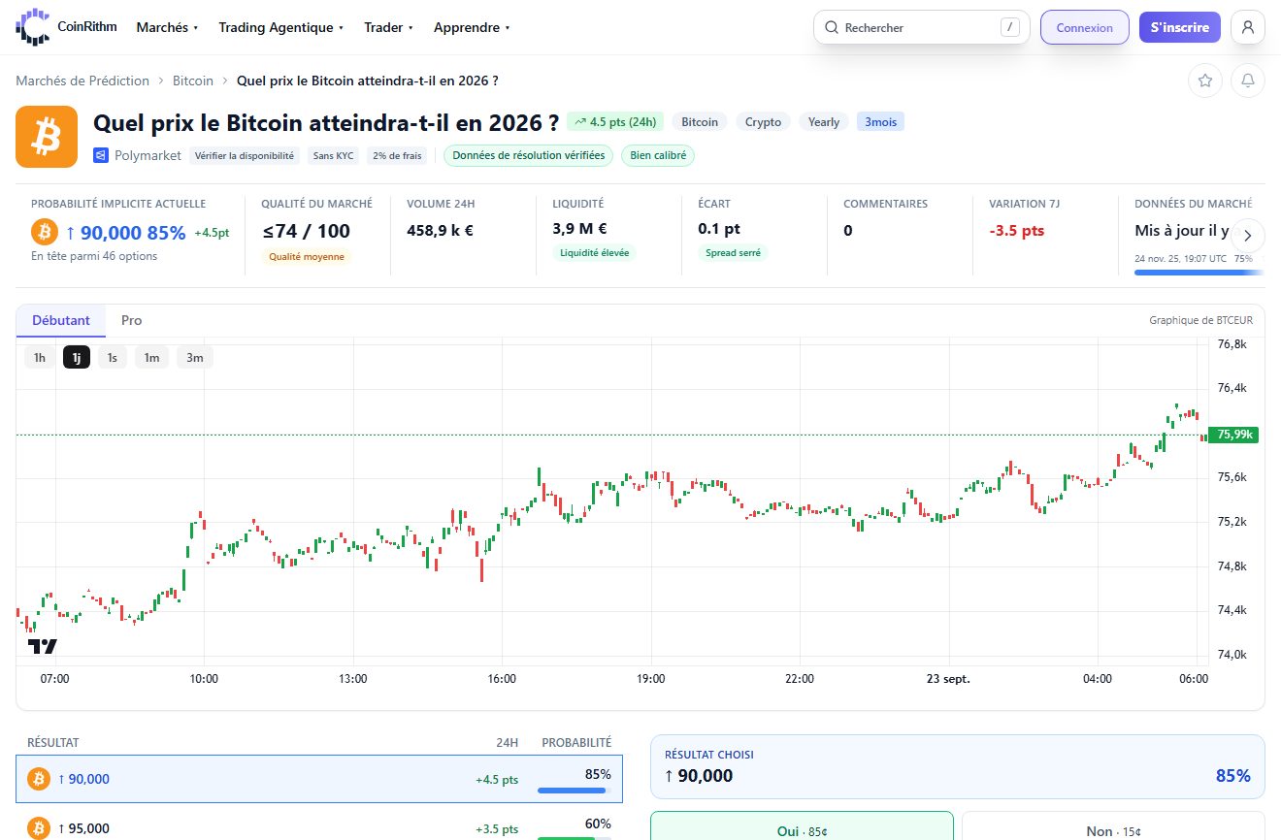This screenshot has height=840, width=1281.
Task: Select the 1h timeframe
Action: [x=40, y=358]
